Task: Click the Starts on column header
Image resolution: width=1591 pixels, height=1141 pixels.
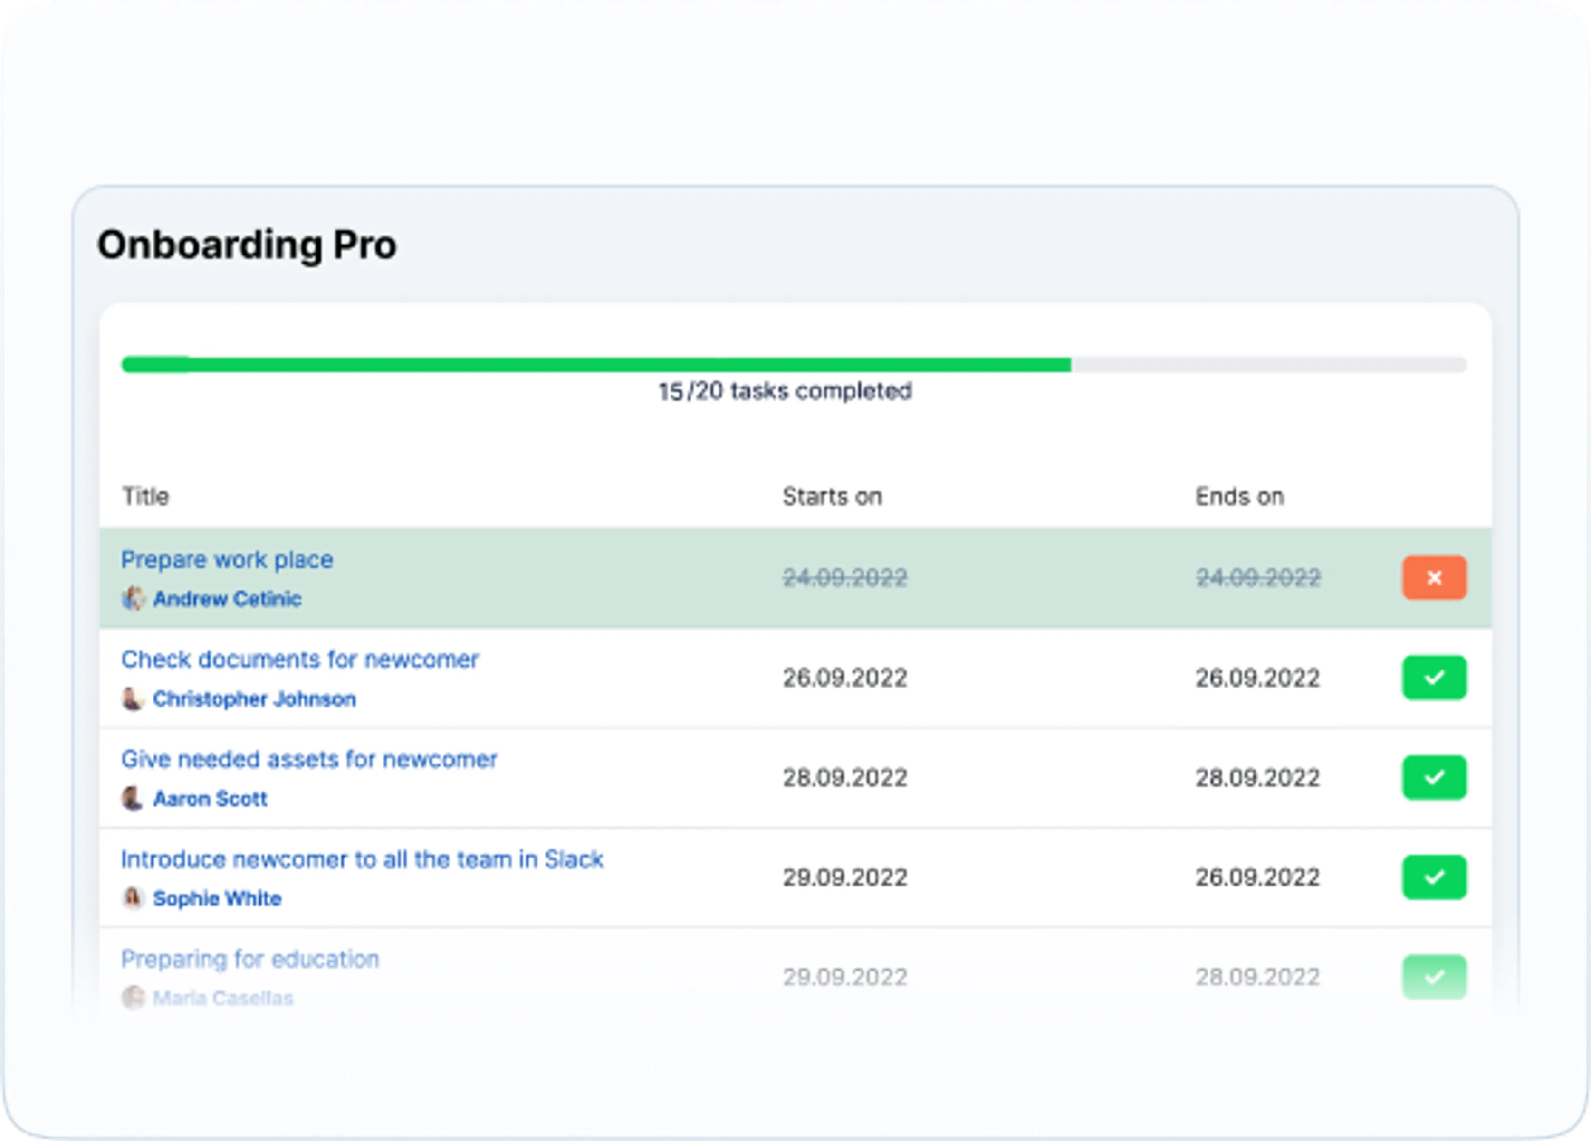Action: pyautogui.click(x=832, y=496)
